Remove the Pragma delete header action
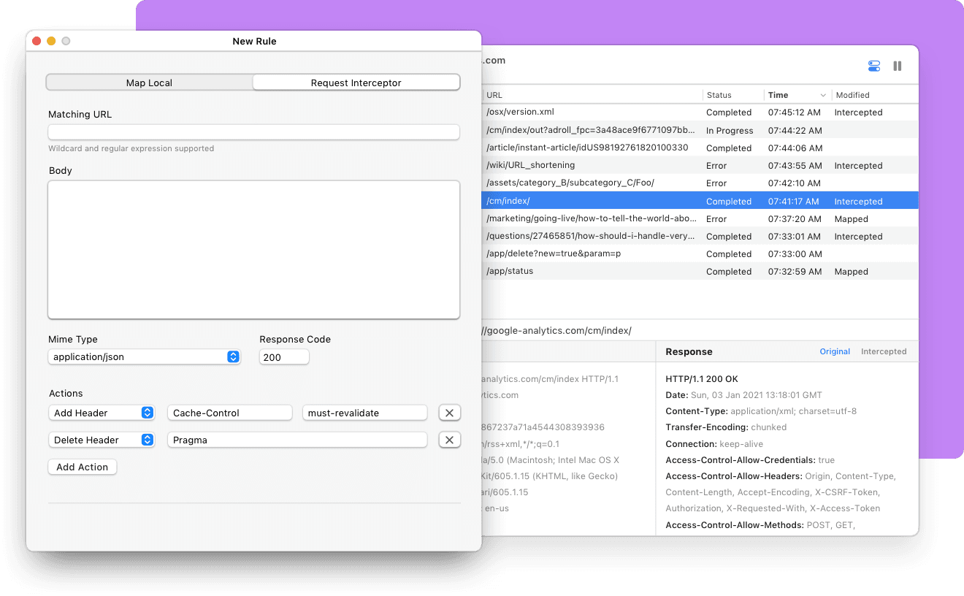 (449, 440)
